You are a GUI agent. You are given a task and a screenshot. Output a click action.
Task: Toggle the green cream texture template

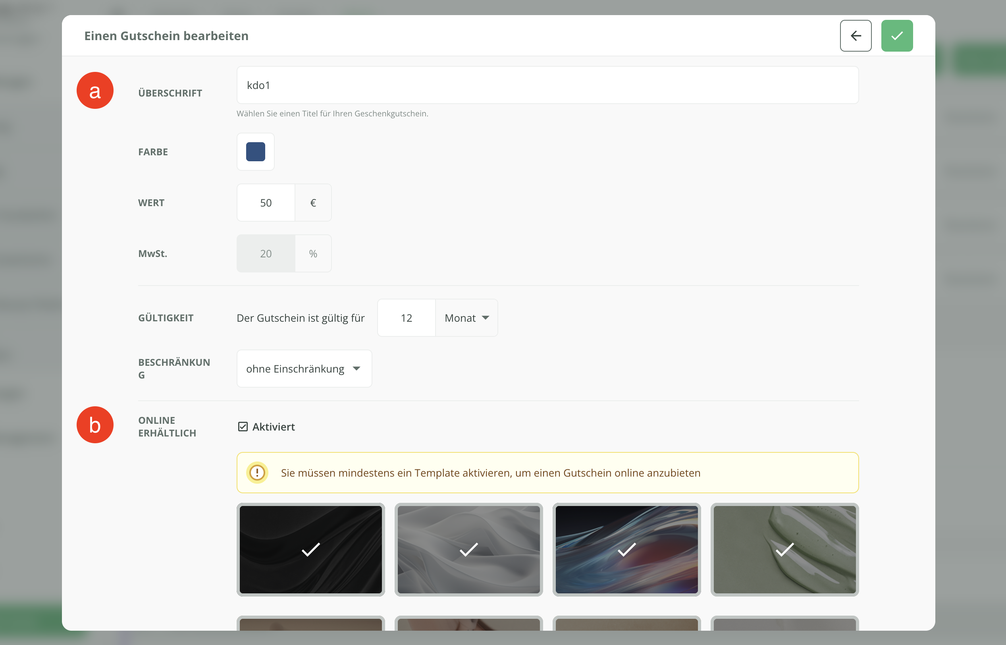coord(784,549)
